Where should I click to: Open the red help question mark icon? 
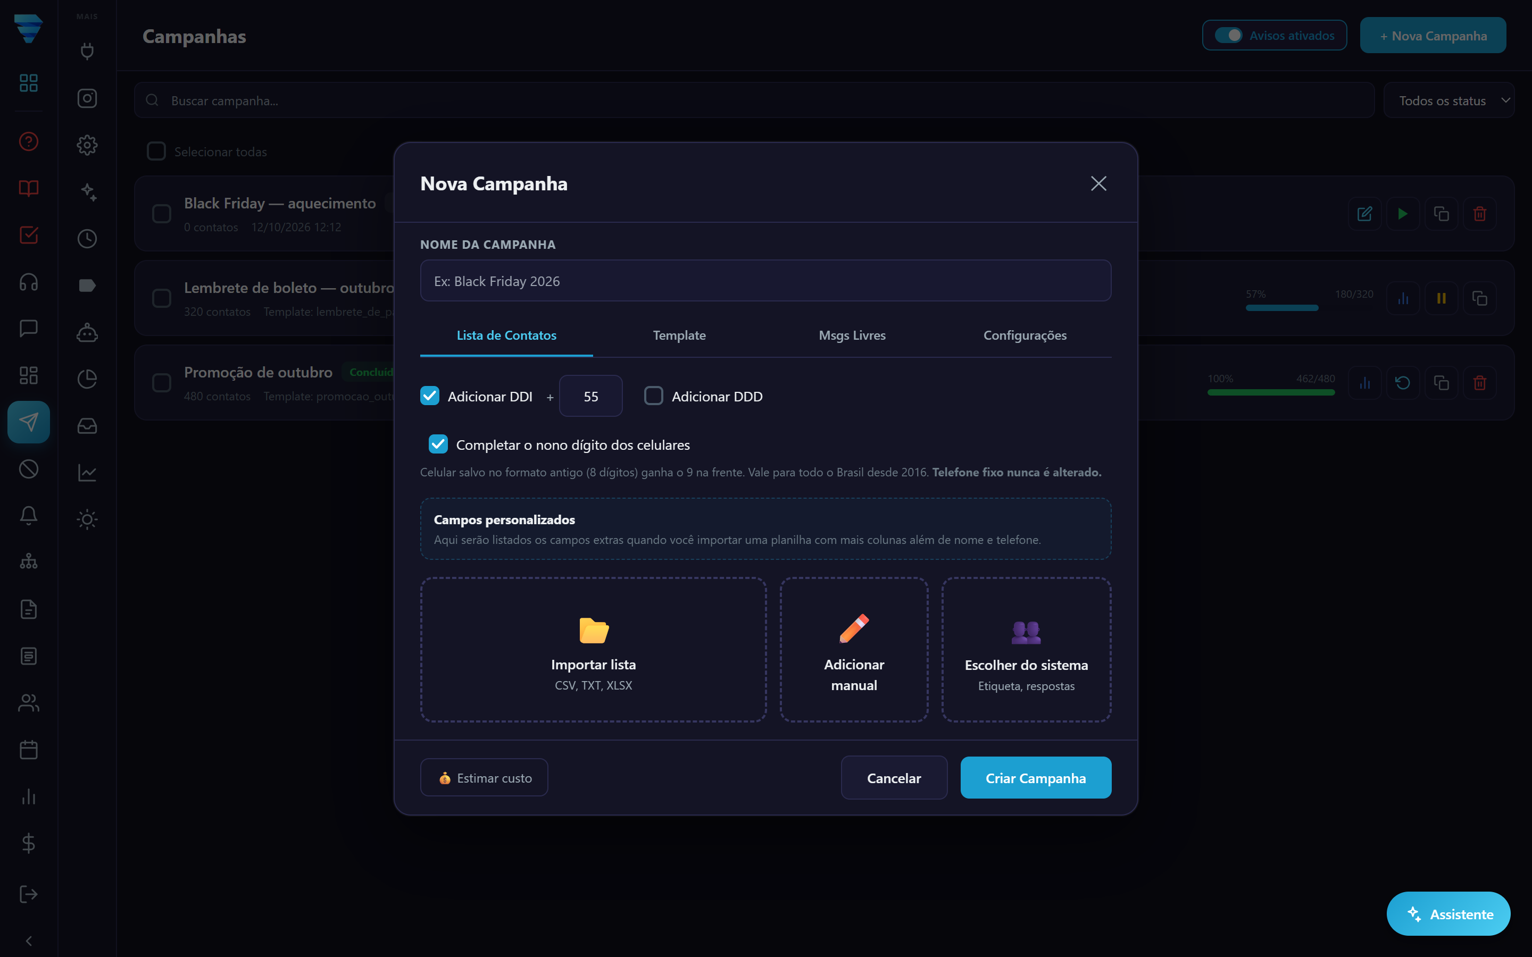pos(29,141)
